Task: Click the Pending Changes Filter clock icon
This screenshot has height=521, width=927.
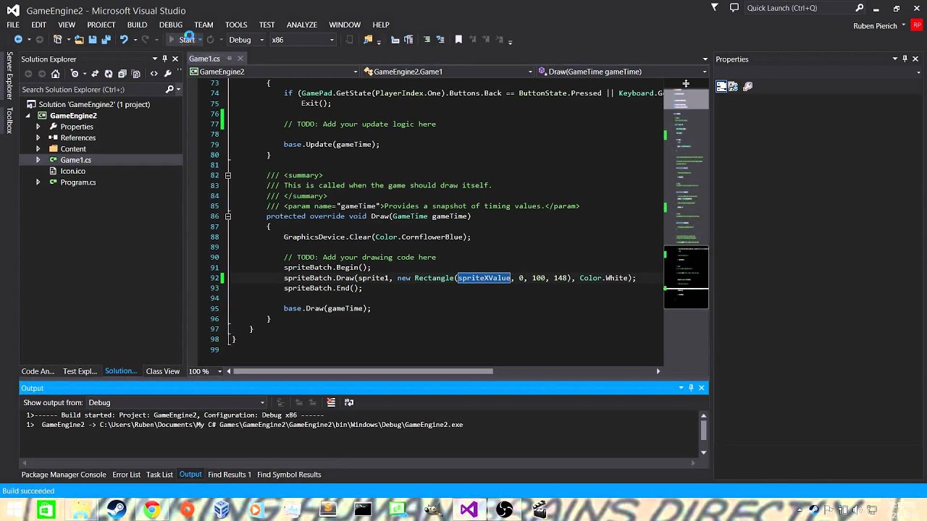Action: click(x=75, y=74)
